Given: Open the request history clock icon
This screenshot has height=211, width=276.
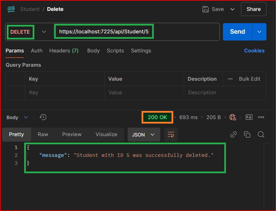Looking at the screenshot, I should (x=43, y=117).
